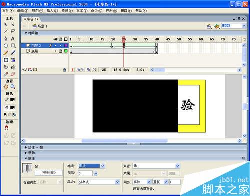Click the Center Frame timeline icon
Image resolution: width=250 pixels, height=196 pixels.
click(73, 70)
